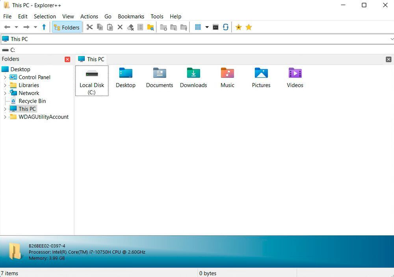Open the Bookmarks menu
Viewport: 394px width, 277px height.
pyautogui.click(x=131, y=16)
